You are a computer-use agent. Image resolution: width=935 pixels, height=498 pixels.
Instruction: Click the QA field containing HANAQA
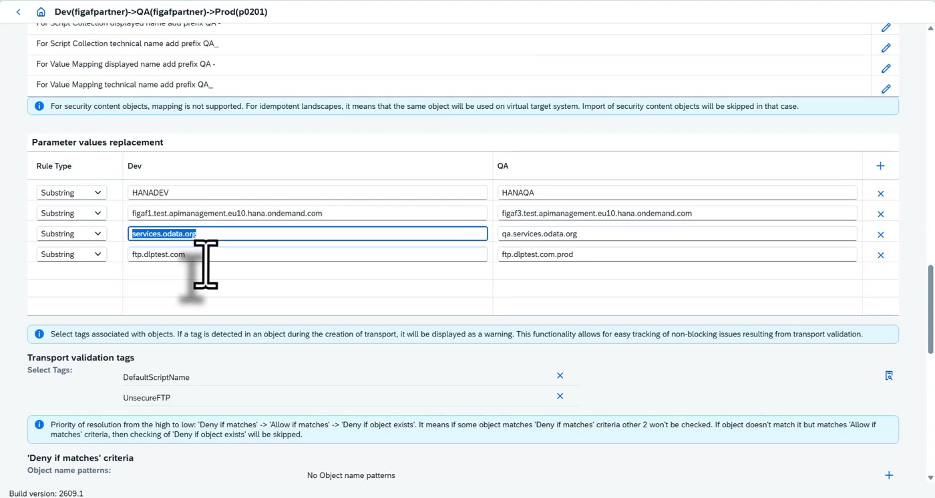[x=677, y=193]
